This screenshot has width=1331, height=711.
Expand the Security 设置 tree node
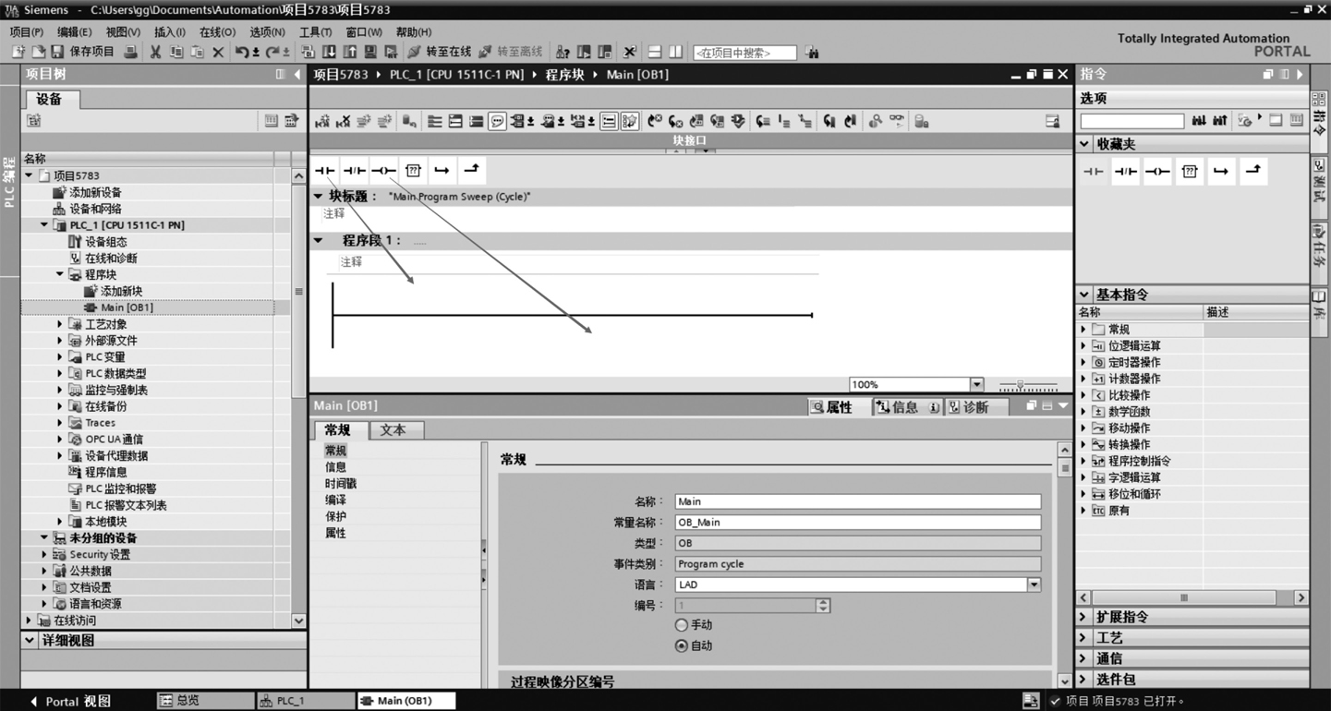coord(44,554)
